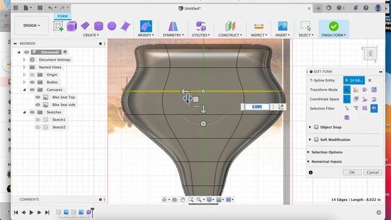Choose the Box form tool
The height and width of the screenshot is (220, 391).
(72, 26)
